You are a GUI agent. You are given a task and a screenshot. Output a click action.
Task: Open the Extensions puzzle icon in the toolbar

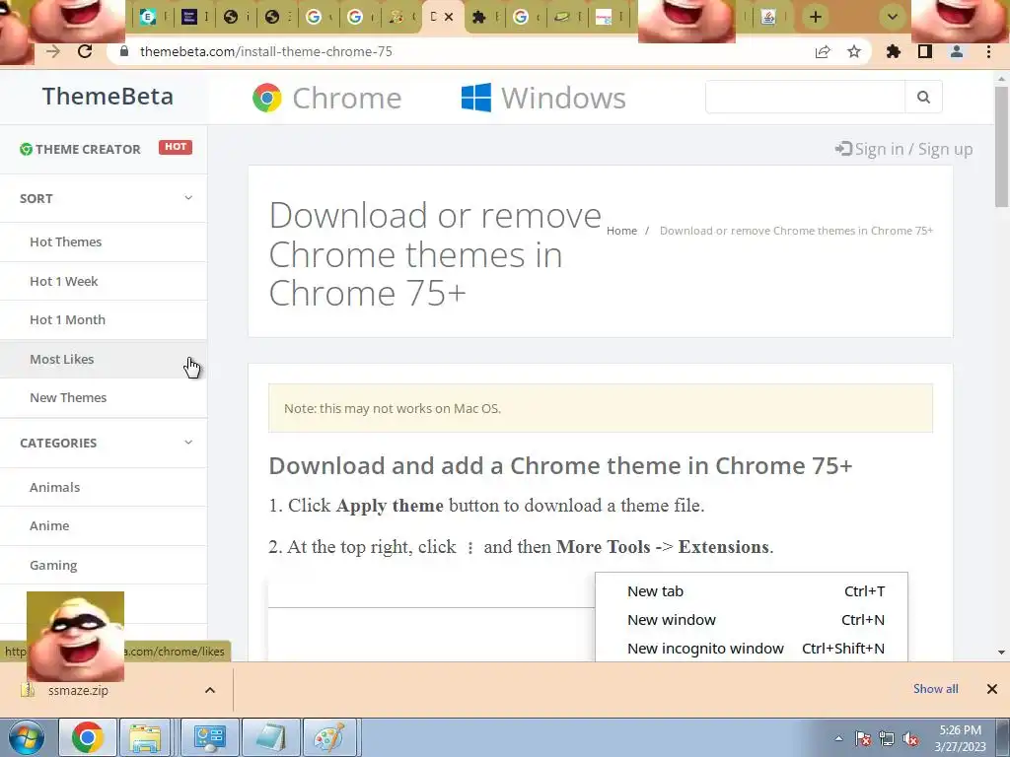coord(893,51)
